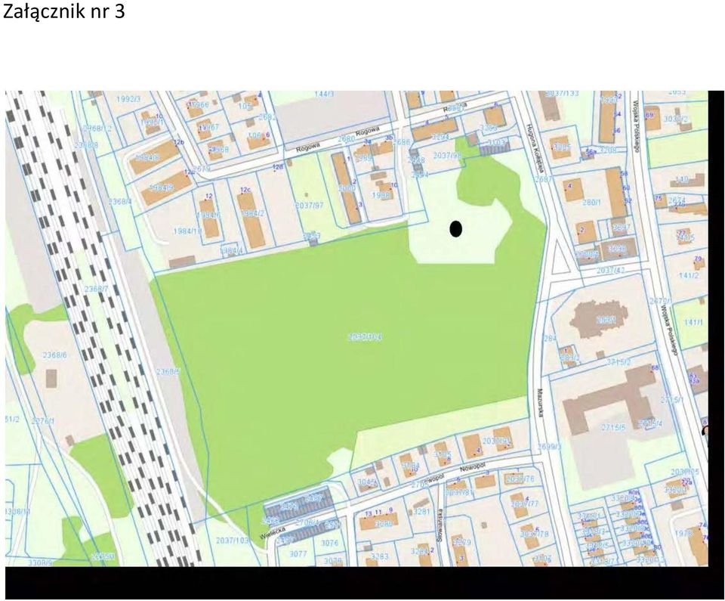Click the church-shaped building east of Mazurska
The image size is (725, 601).
coord(600,320)
